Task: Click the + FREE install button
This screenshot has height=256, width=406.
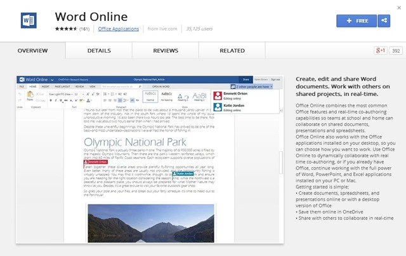Action: pos(357,21)
